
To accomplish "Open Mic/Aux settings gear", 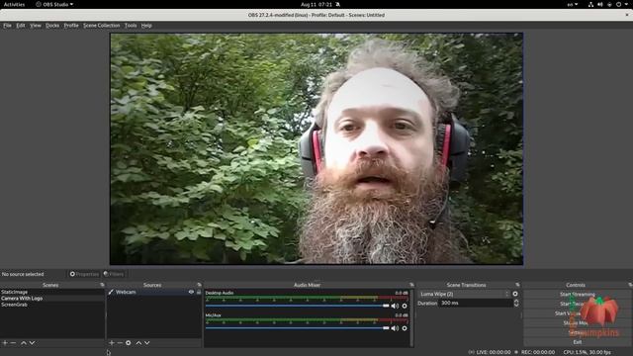I will [405, 328].
